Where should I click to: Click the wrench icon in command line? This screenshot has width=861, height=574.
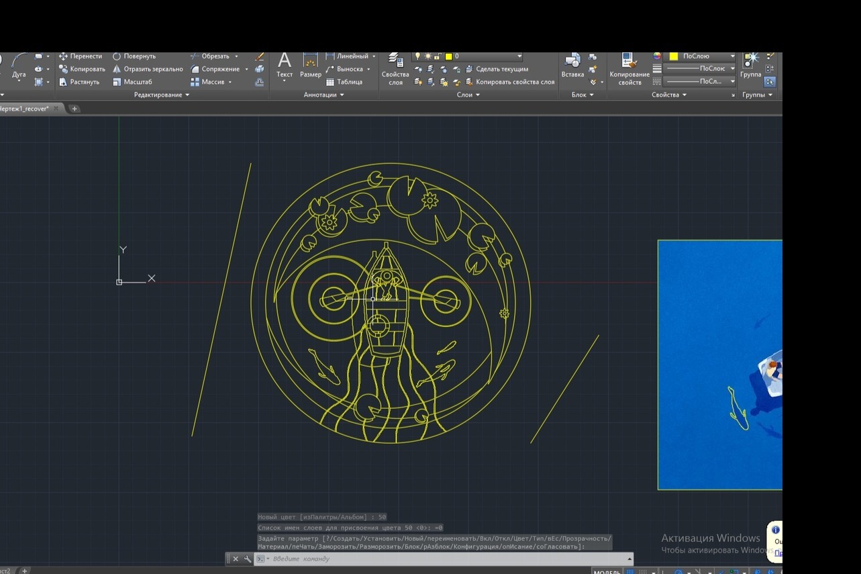(248, 559)
